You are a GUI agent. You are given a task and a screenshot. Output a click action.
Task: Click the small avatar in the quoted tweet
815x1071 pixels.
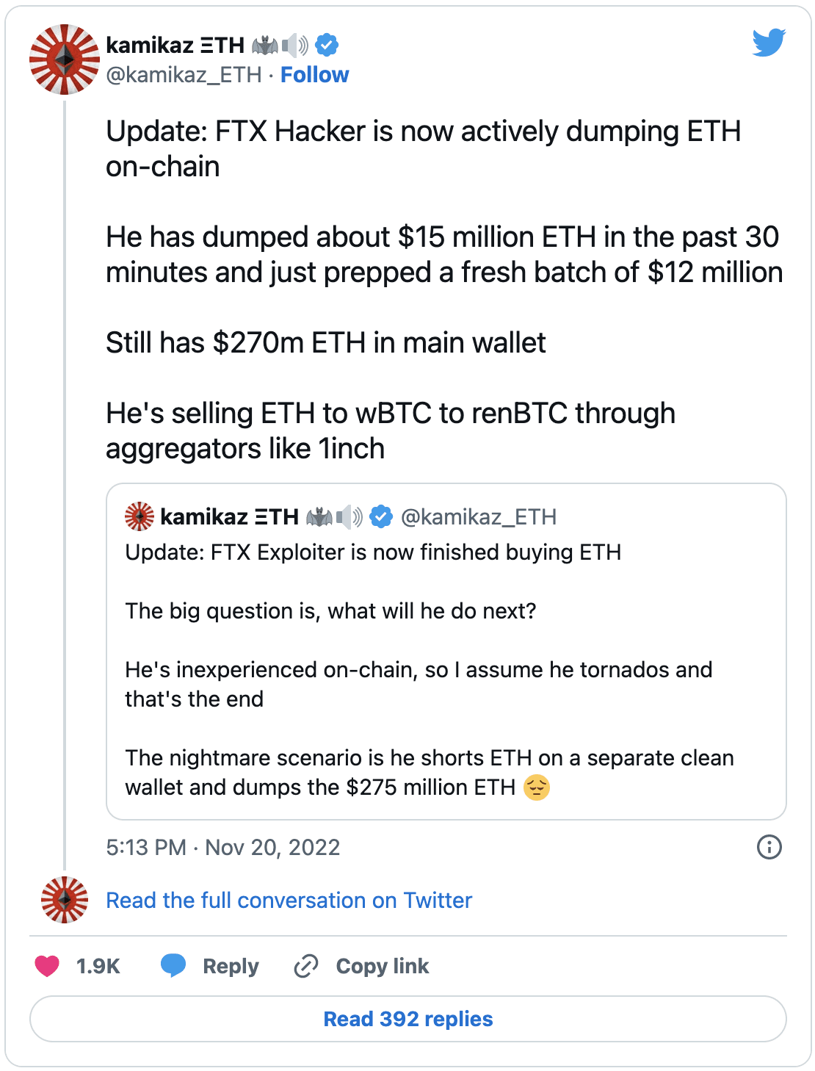pos(140,516)
